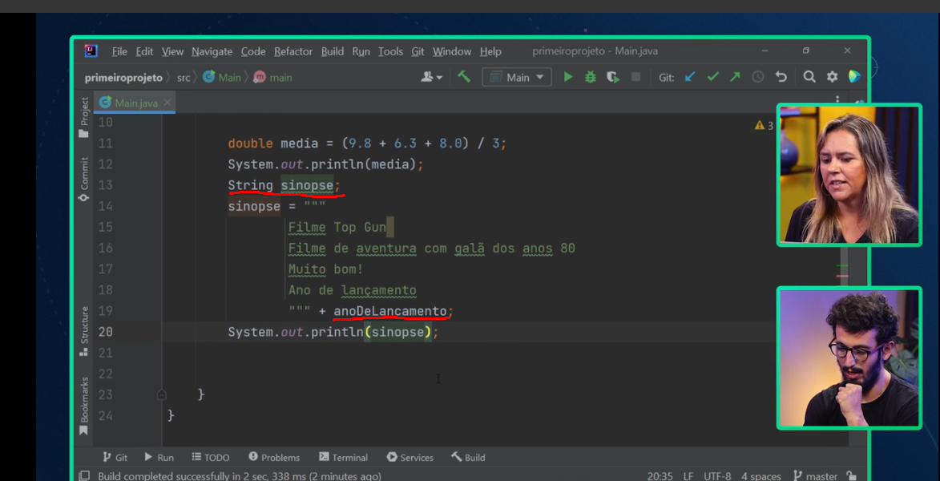Open the UTF-8 file encoding selector
The width and height of the screenshot is (940, 481).
(716, 476)
